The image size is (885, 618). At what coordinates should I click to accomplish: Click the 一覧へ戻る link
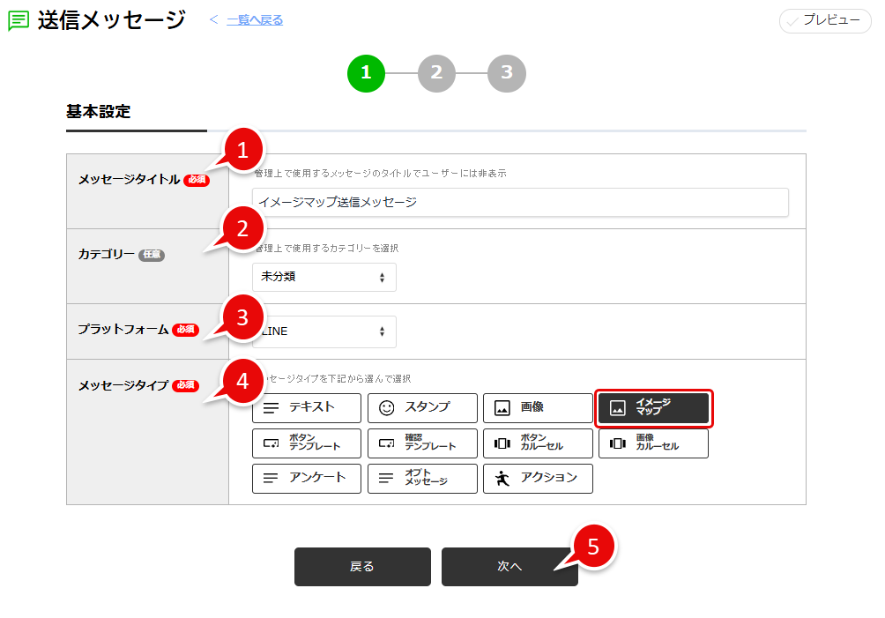coord(255,19)
